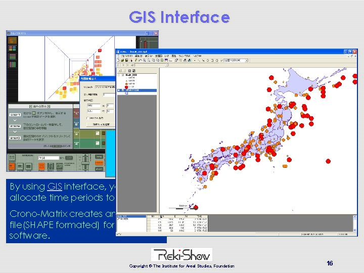Click the white square in the green matrix row
Viewport: 364px width, 273px height.
(98, 143)
